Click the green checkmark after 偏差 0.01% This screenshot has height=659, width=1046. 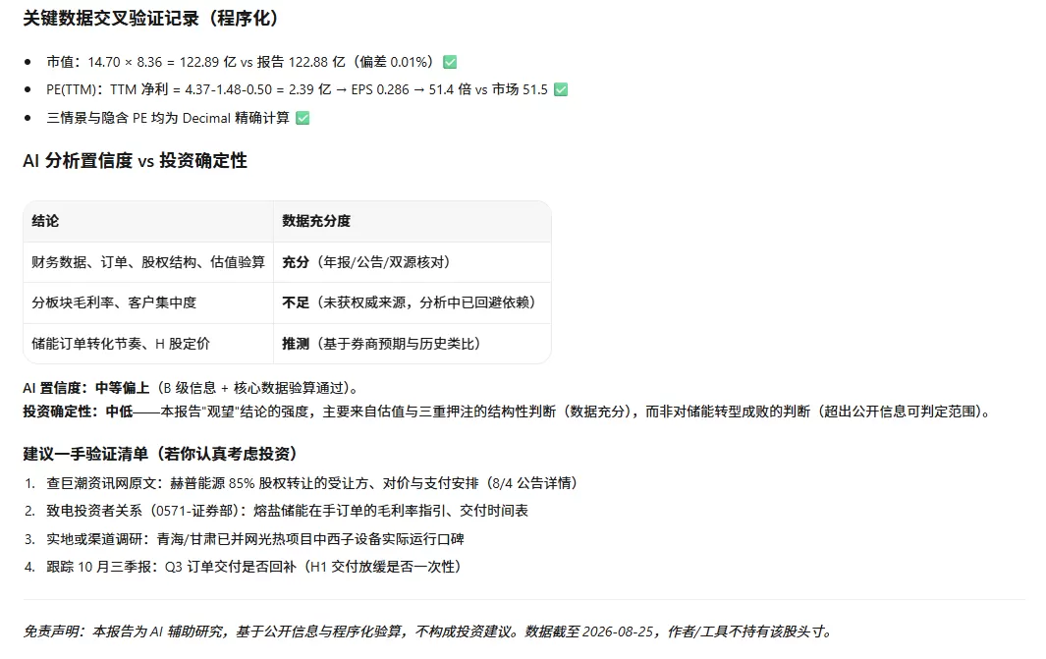(450, 62)
